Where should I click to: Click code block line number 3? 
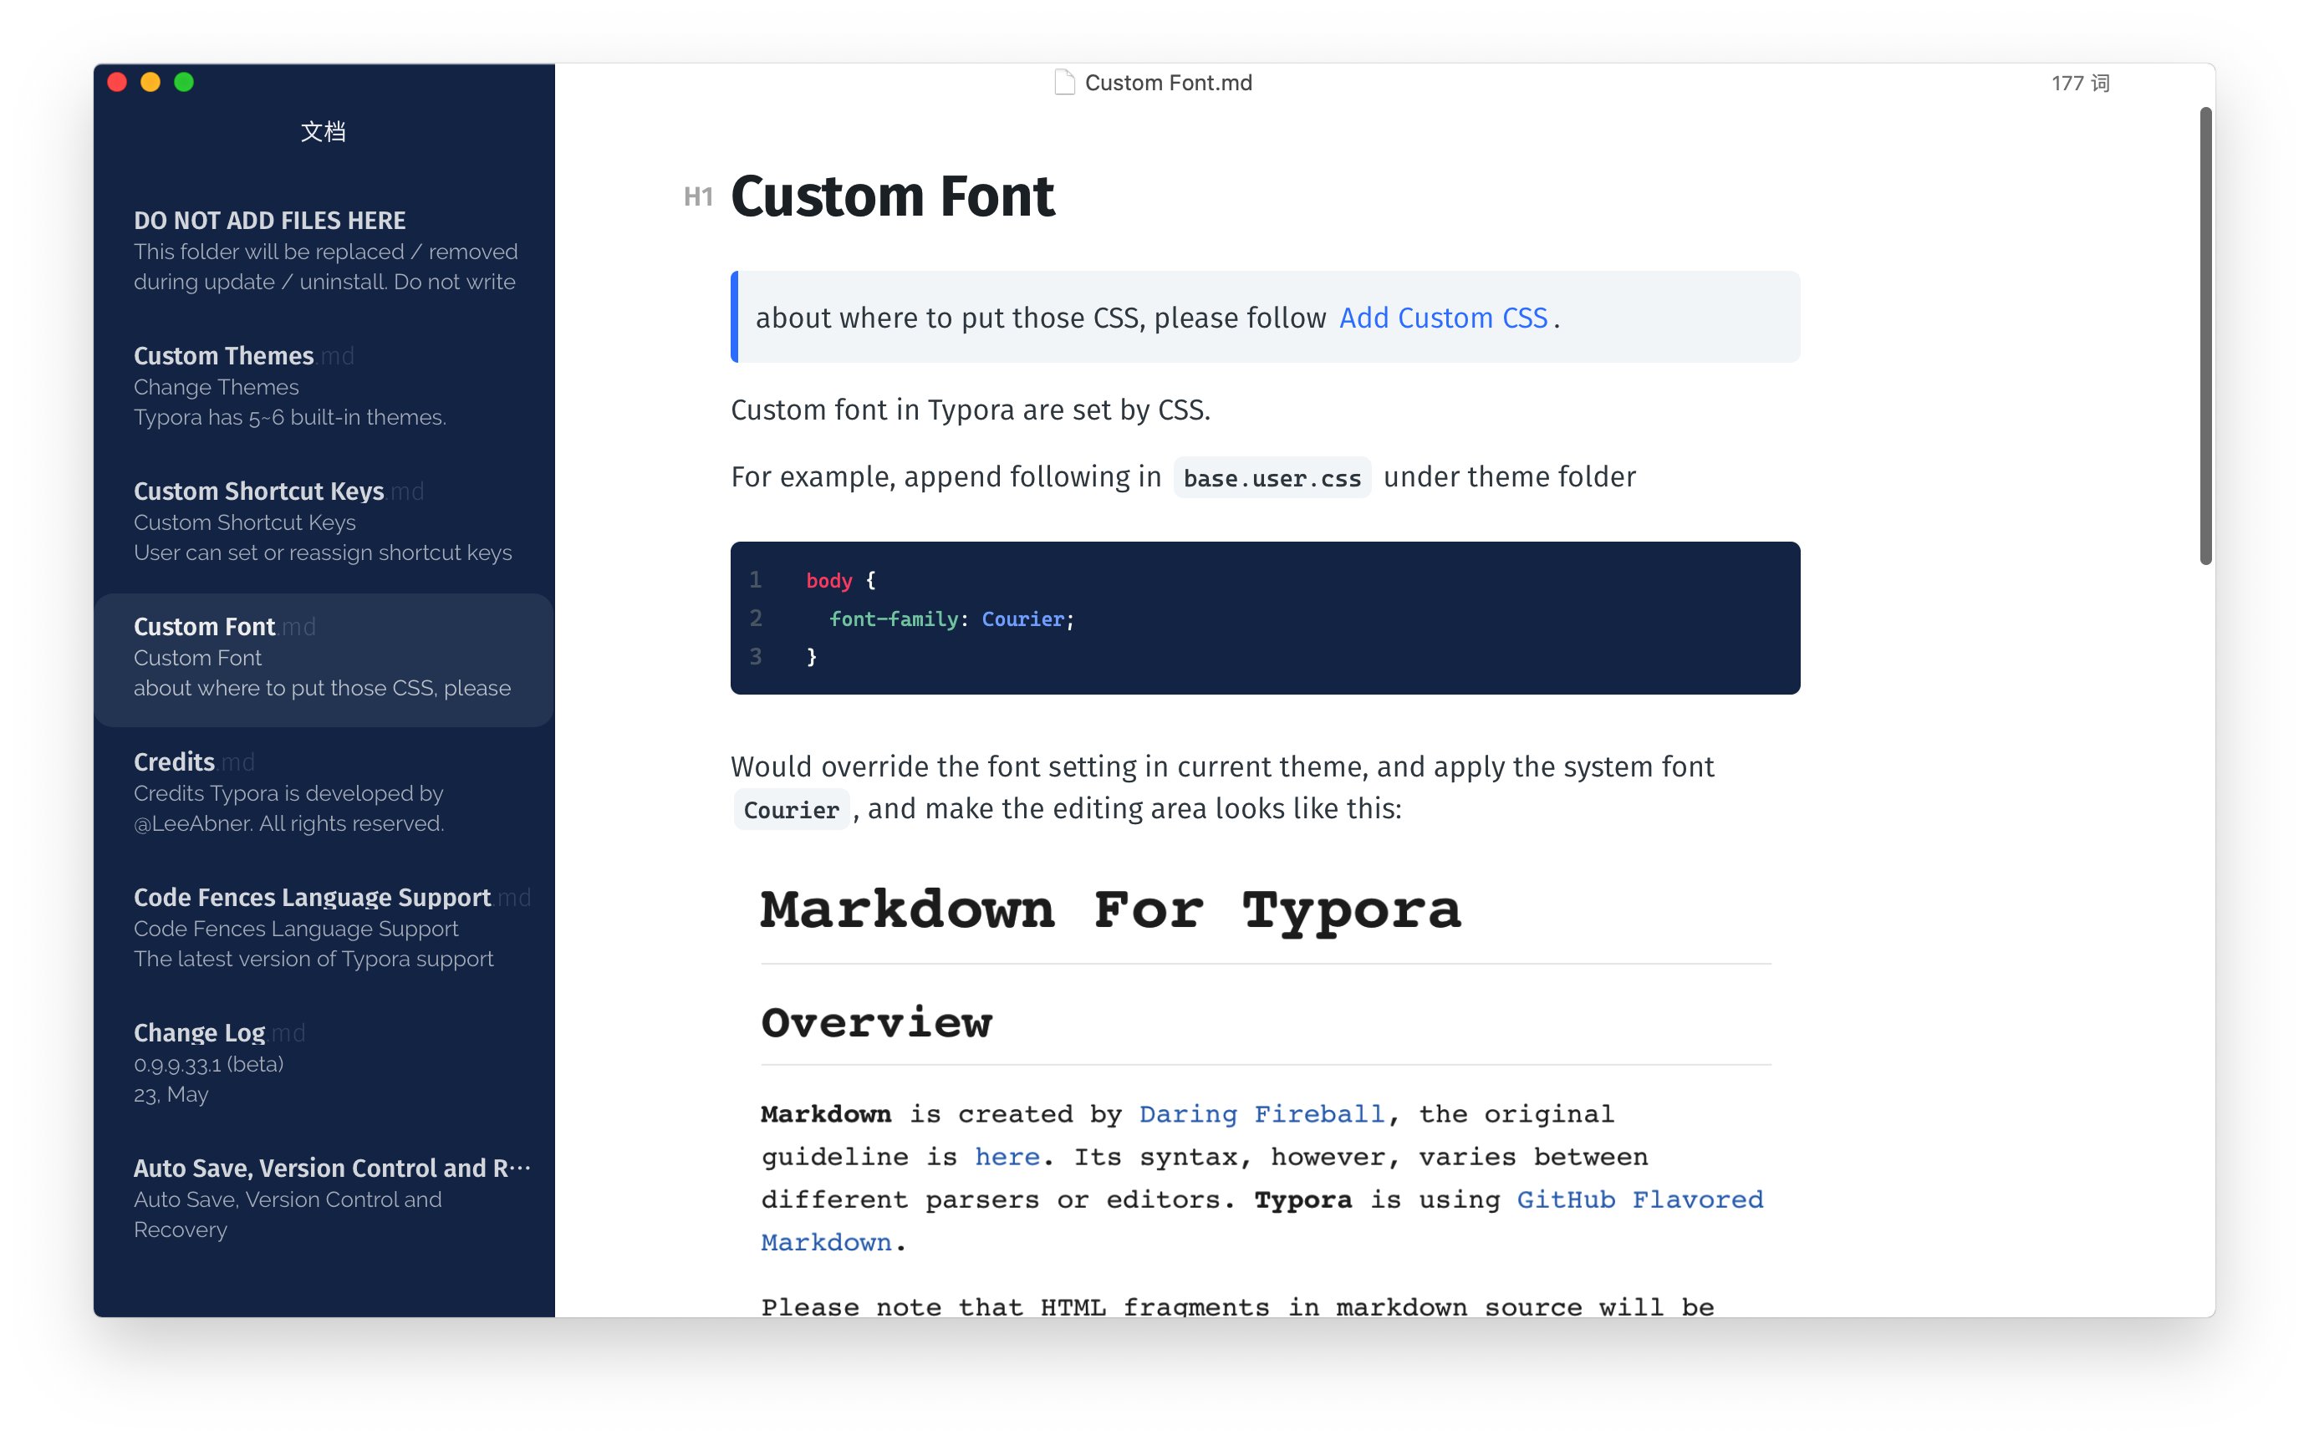(755, 657)
